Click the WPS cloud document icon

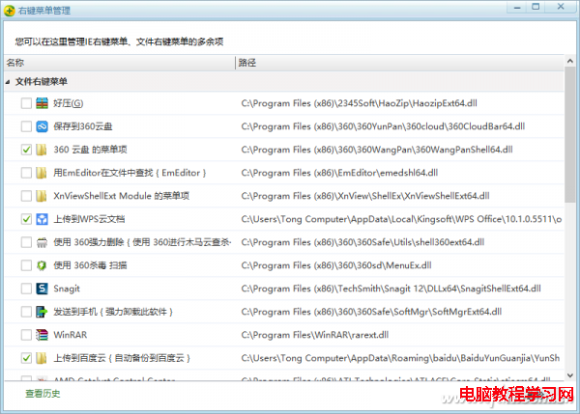(x=42, y=219)
